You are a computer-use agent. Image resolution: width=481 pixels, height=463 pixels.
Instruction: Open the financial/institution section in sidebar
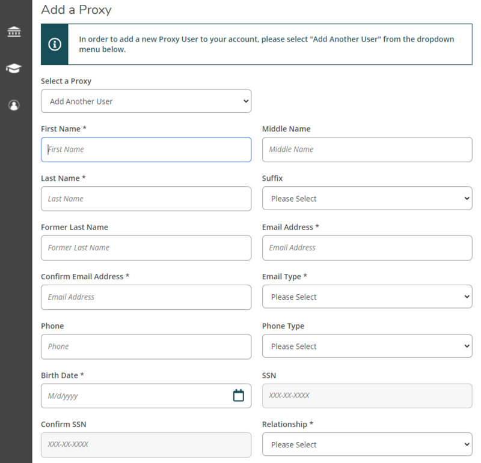(14, 31)
